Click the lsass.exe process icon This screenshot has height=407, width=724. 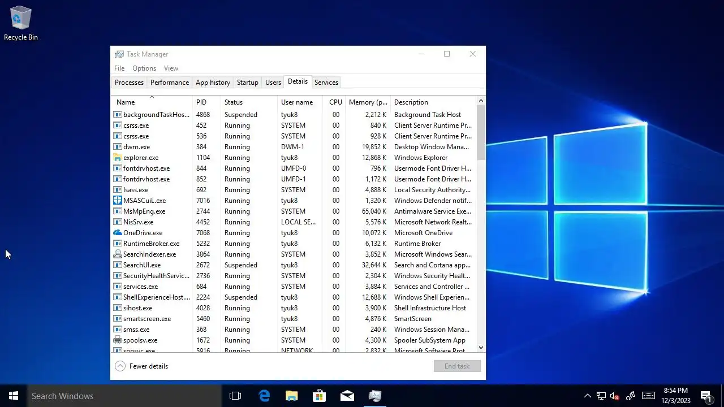click(x=118, y=190)
